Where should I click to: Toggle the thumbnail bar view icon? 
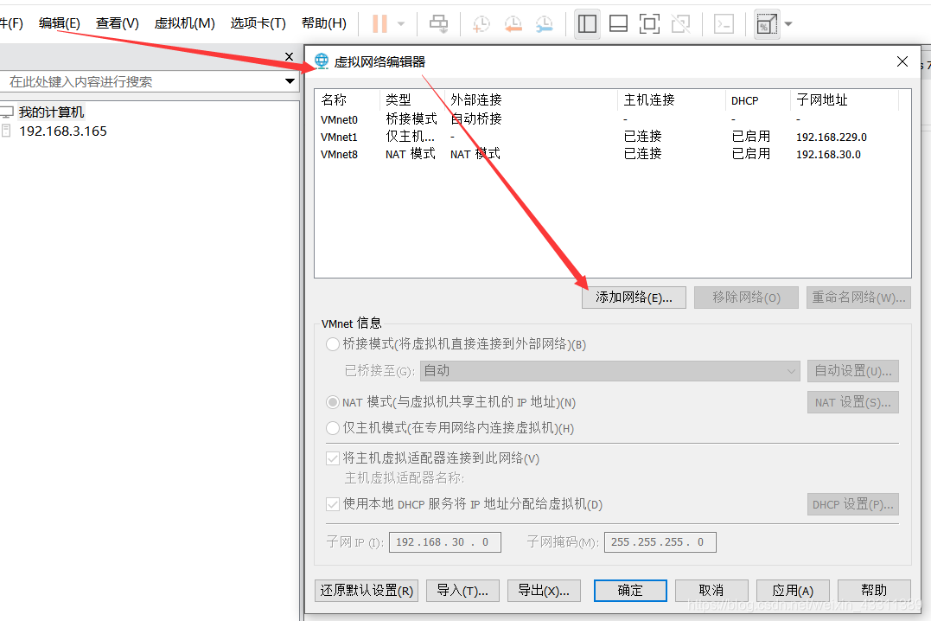(618, 23)
